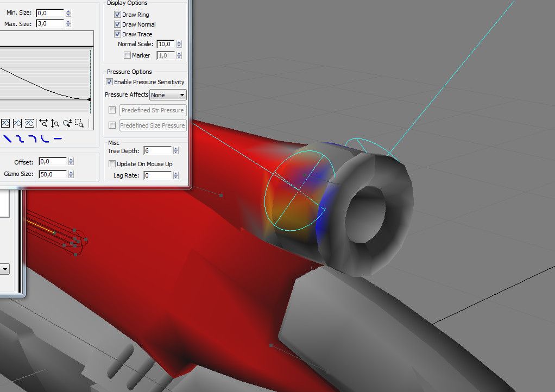The height and width of the screenshot is (392, 555).
Task: Decrease Lag Rate with spinner down arrow
Action: click(176, 177)
